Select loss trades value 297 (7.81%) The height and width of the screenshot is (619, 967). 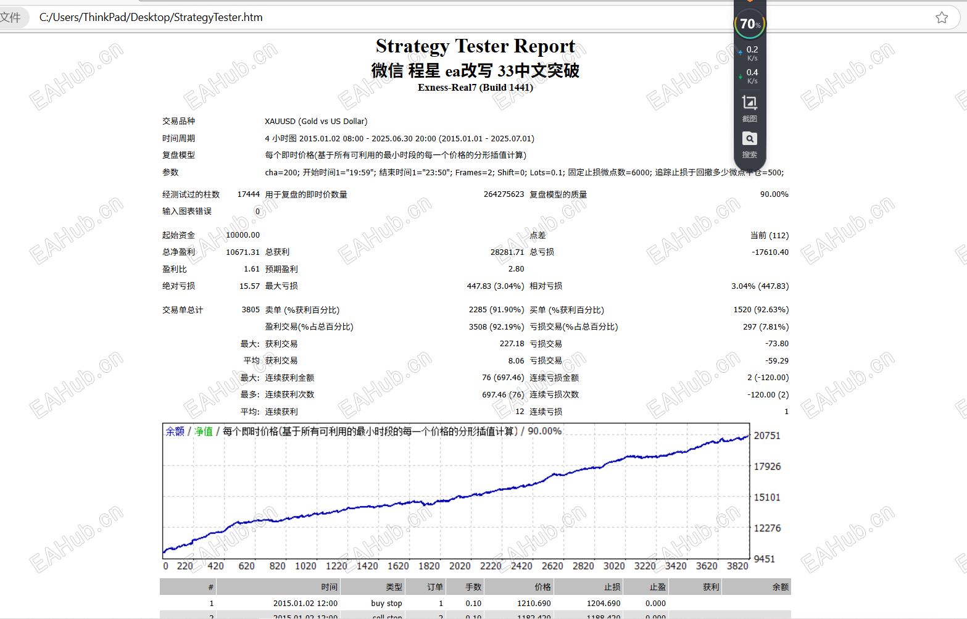[766, 327]
